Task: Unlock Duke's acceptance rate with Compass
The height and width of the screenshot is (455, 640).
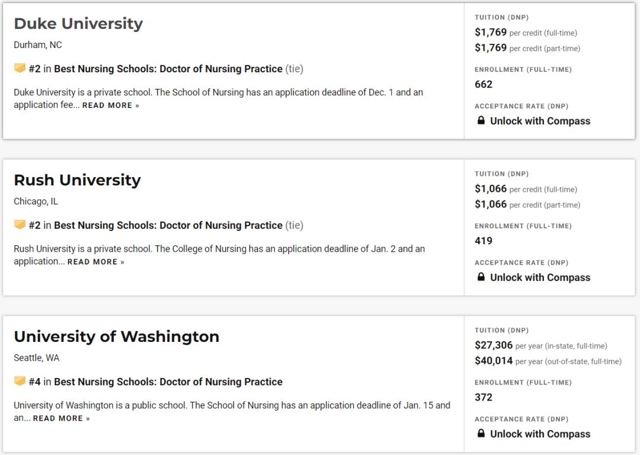Action: tap(540, 121)
